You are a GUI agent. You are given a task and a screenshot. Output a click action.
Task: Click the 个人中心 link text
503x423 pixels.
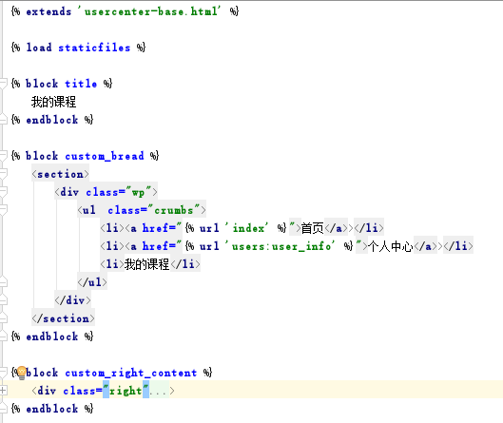click(391, 246)
